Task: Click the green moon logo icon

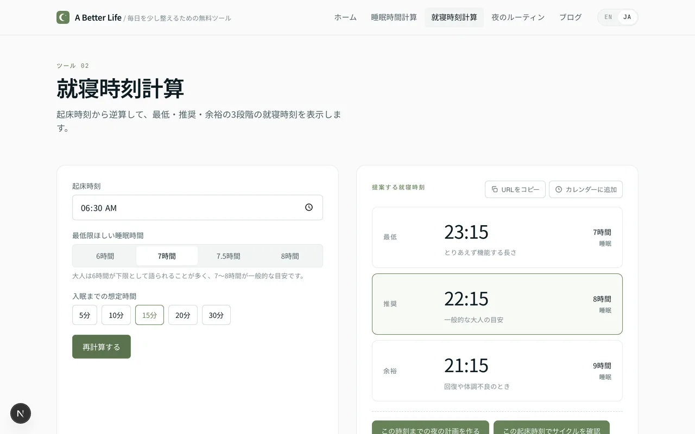Action: (63, 17)
